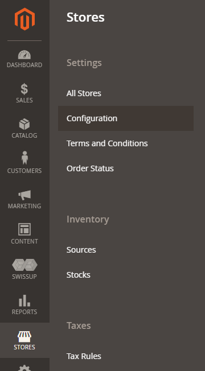205x371 pixels.
Task: Go to All Stores
Action: 84,93
